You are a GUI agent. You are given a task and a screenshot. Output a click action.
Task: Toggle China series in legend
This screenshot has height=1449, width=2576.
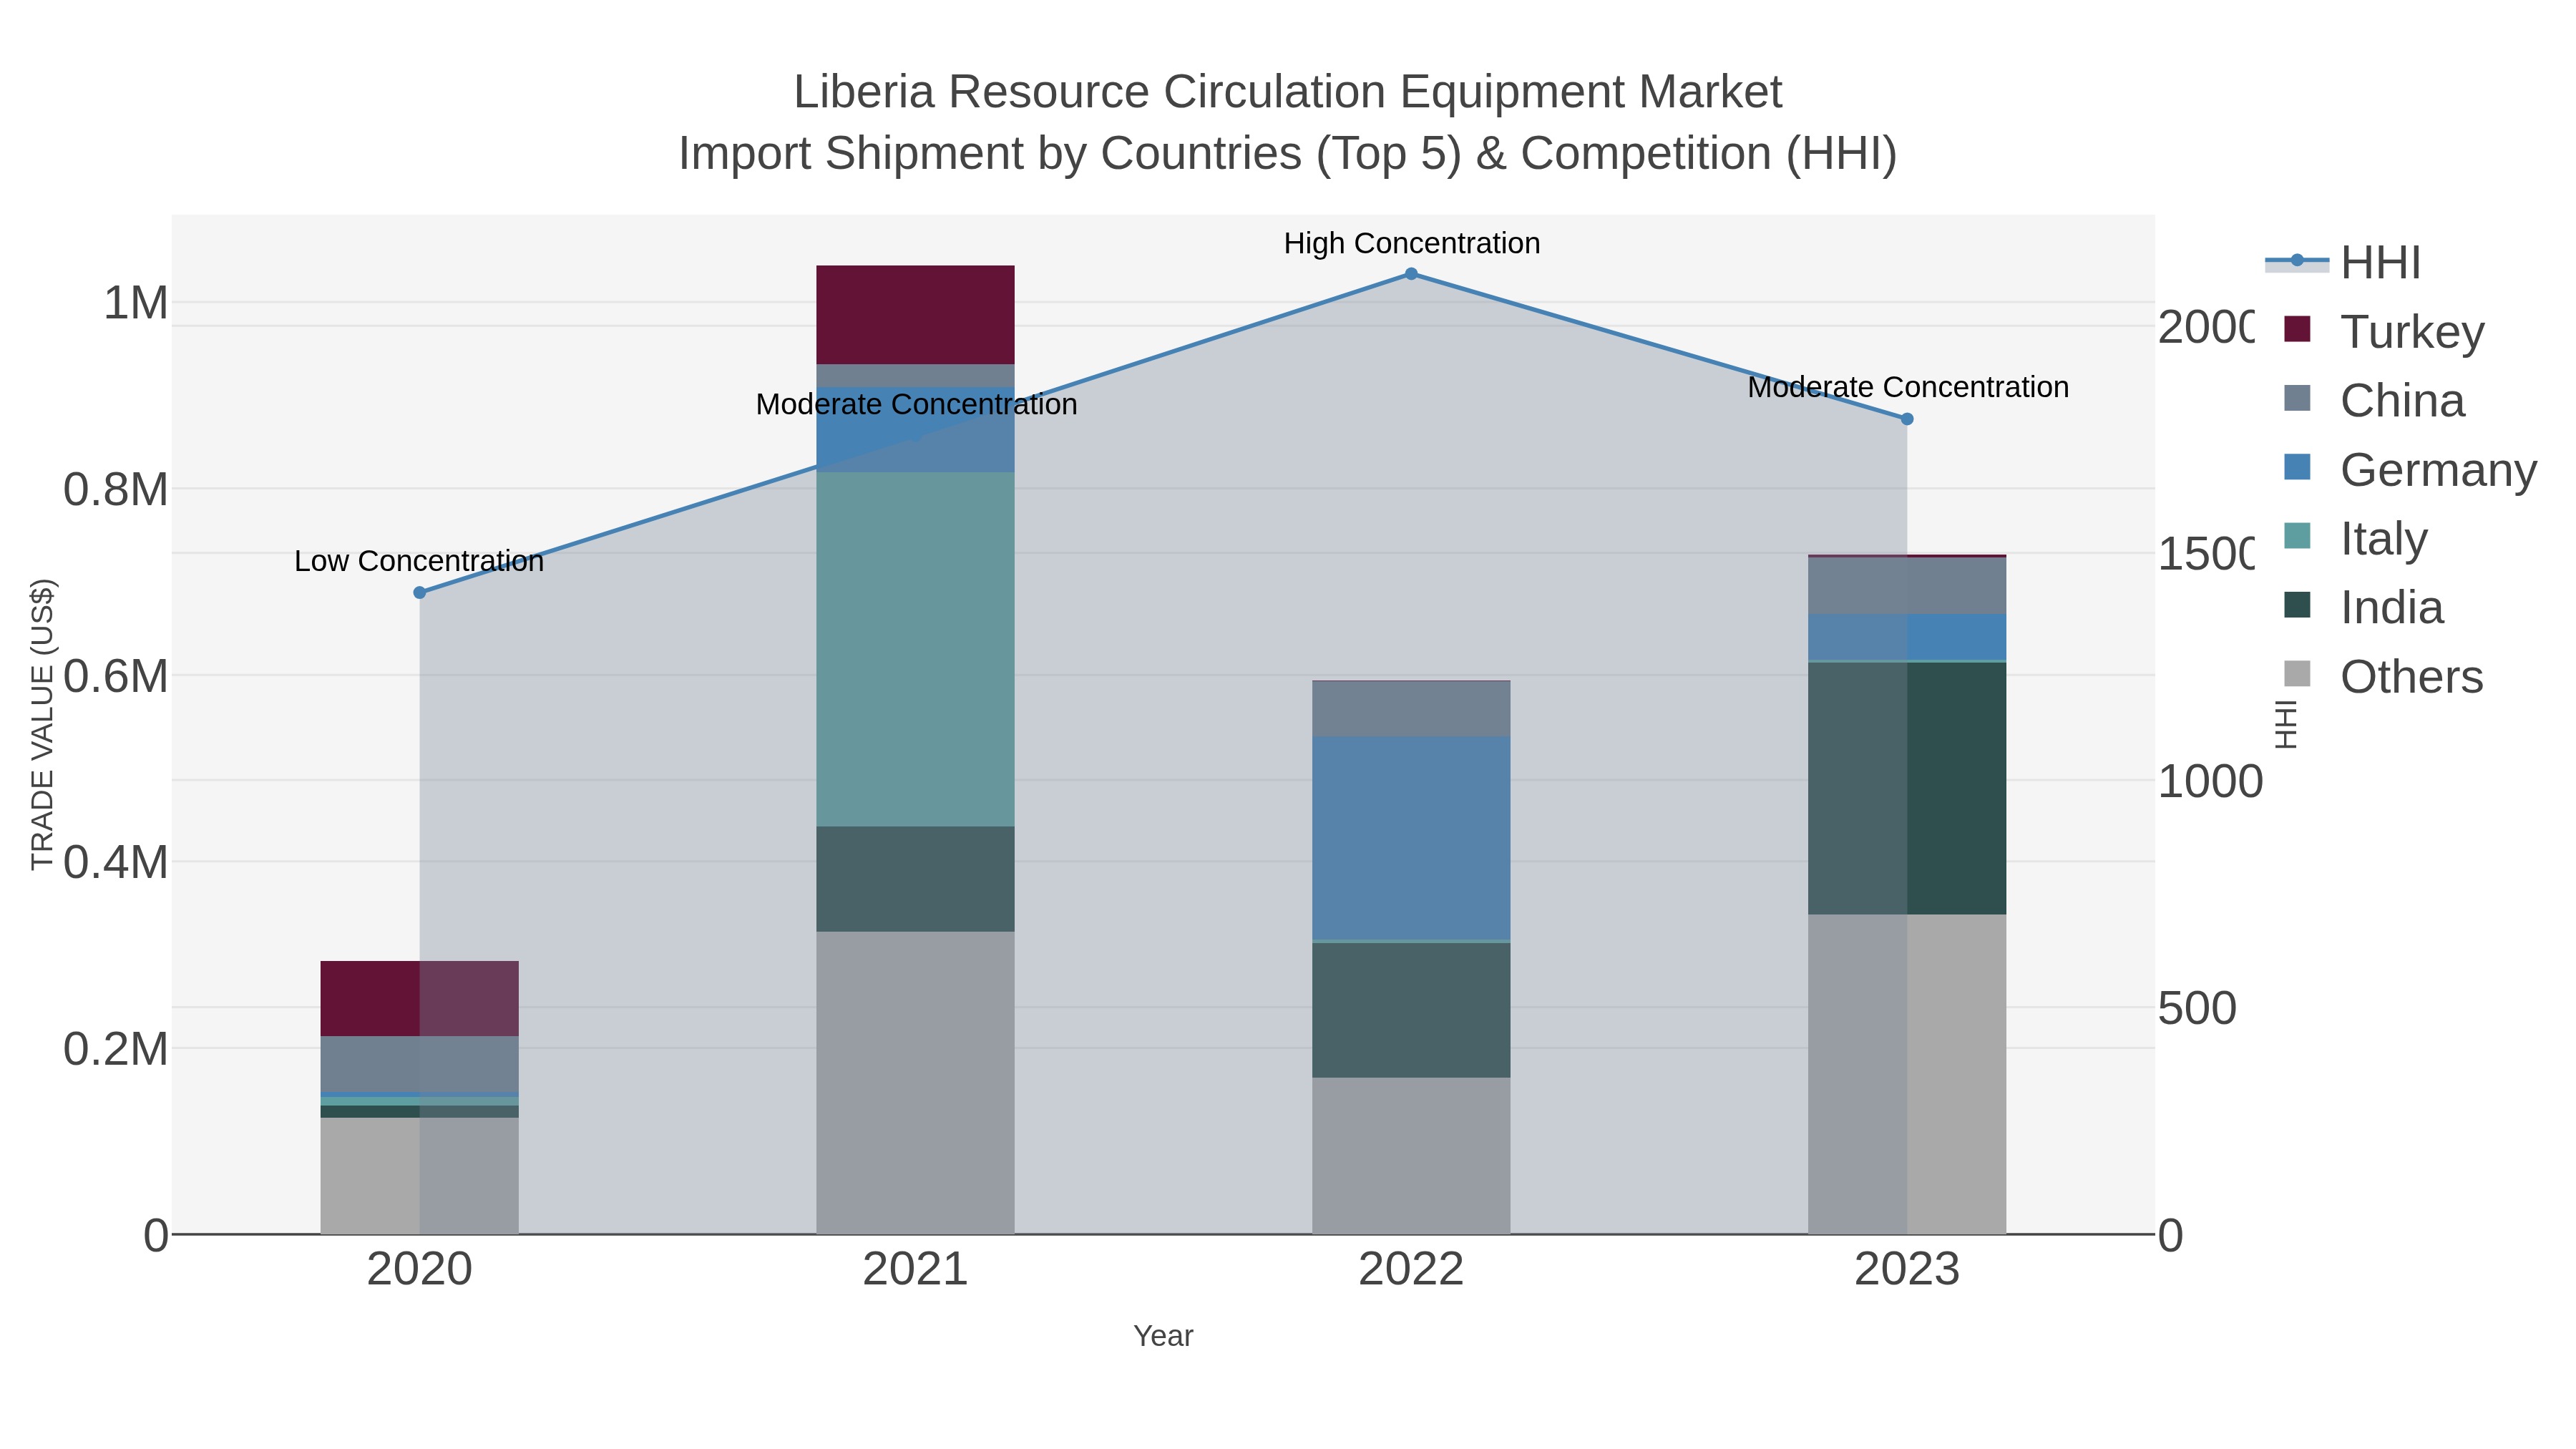[x=2375, y=400]
